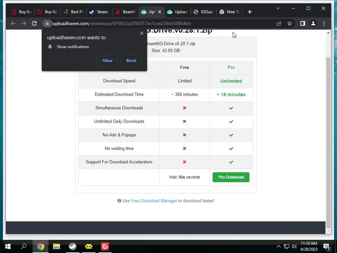Reload the uploadhaven page
Image resolution: width=337 pixels, height=253 pixels.
pos(34,23)
